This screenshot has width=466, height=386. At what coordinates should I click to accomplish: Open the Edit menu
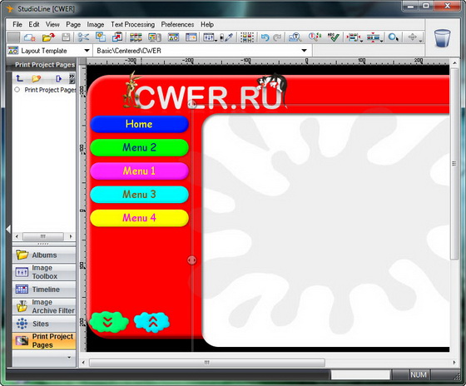point(34,24)
